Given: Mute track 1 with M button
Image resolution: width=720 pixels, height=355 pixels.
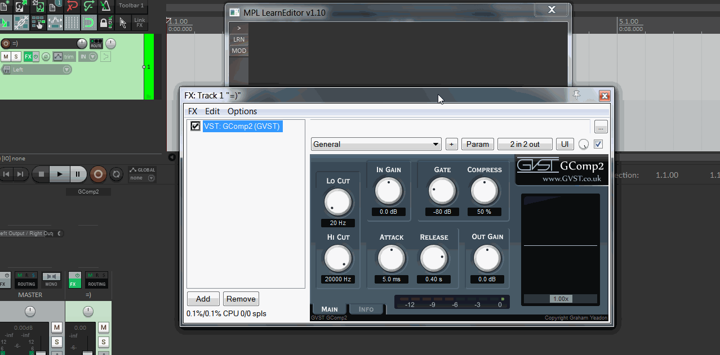Looking at the screenshot, I should (x=6, y=57).
